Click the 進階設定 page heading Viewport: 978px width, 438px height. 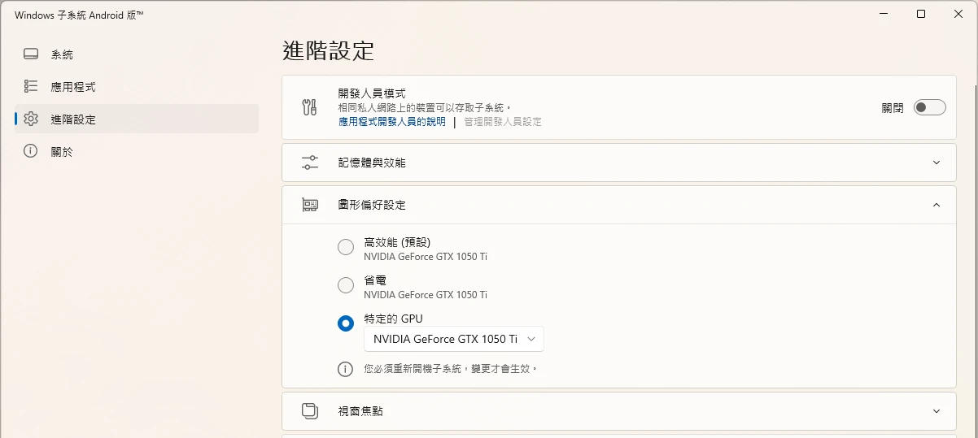click(x=329, y=50)
